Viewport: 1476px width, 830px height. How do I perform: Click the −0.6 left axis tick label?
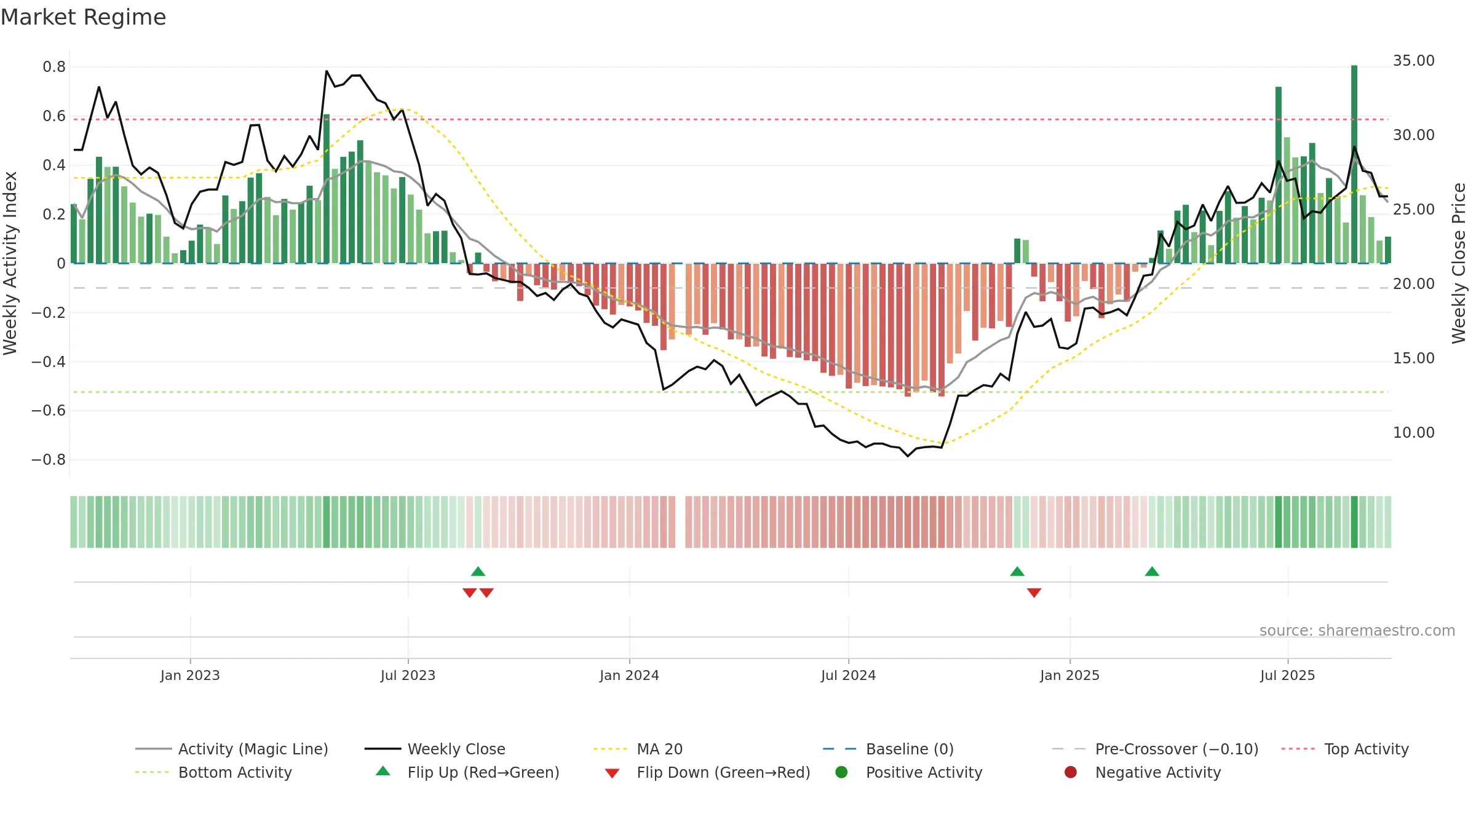click(49, 411)
